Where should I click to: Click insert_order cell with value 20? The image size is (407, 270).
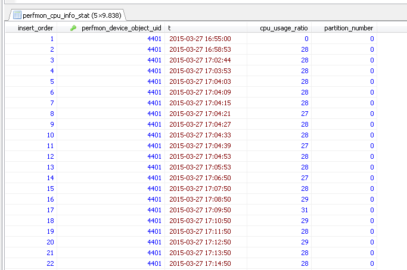click(x=31, y=242)
